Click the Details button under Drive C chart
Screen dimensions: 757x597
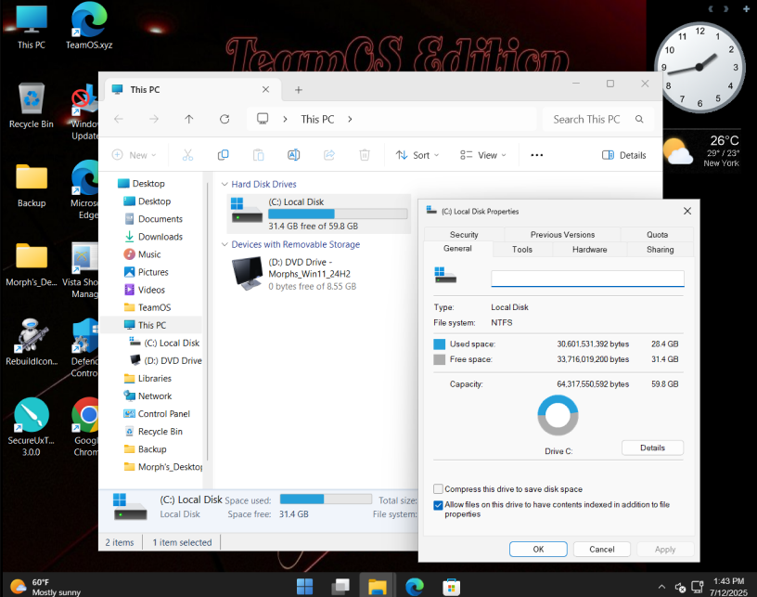652,448
